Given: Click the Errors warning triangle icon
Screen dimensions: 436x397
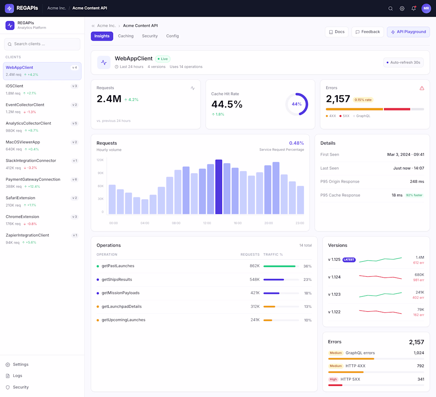Looking at the screenshot, I should click(x=422, y=88).
